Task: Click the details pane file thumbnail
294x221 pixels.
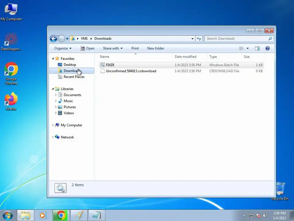Action: pos(60,188)
